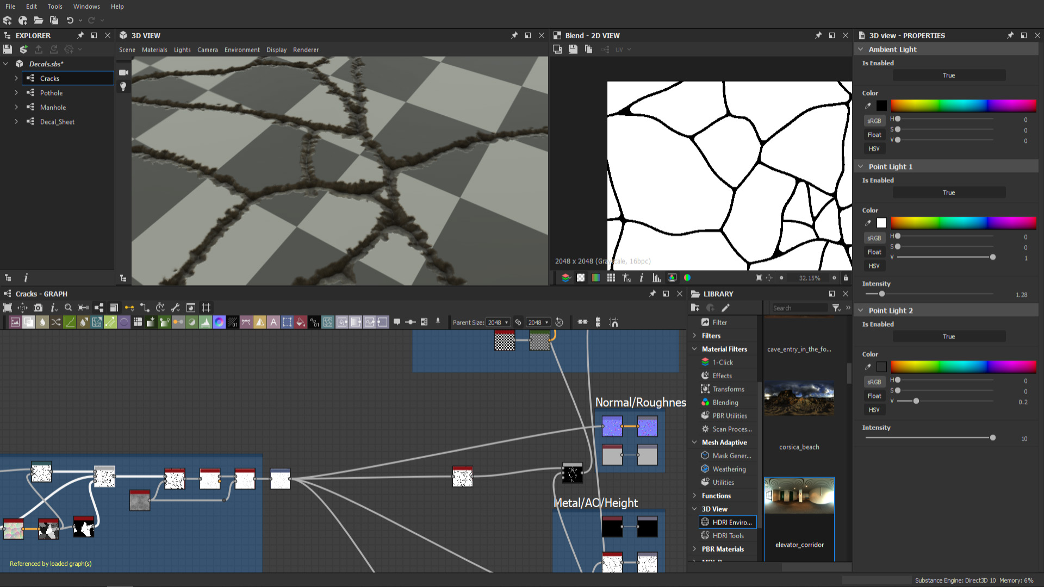Image resolution: width=1044 pixels, height=587 pixels.
Task: Open the histogram in 2D view
Action: pyautogui.click(x=657, y=278)
